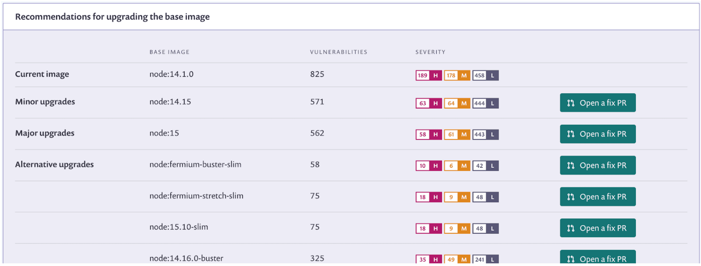Click the node:fermium-stretch-slim image name
Viewport: 701px width, 266px height.
[196, 196]
